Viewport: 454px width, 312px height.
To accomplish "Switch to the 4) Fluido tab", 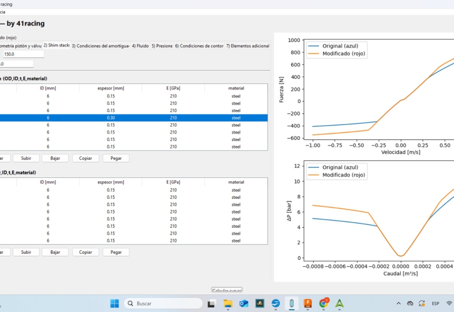I will [141, 45].
